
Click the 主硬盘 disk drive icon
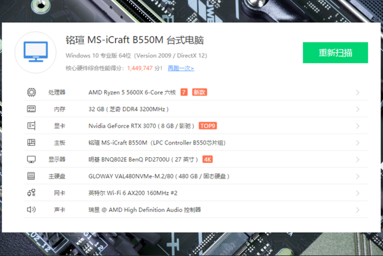pyautogui.click(x=31, y=176)
